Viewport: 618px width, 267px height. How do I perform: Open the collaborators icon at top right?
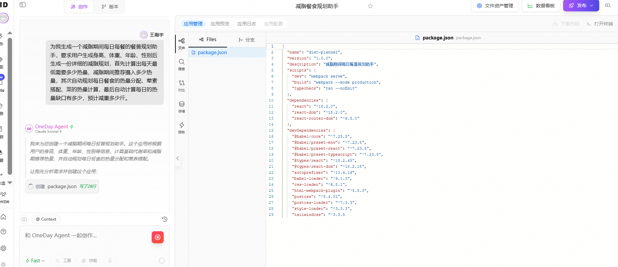point(608,6)
